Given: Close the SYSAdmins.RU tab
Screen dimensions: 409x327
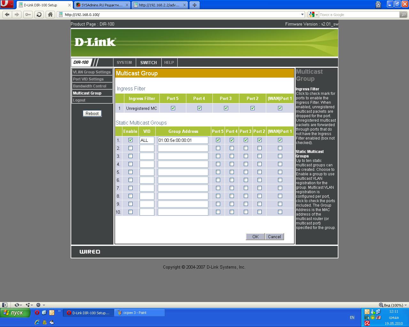Looking at the screenshot, I should pos(127,5).
